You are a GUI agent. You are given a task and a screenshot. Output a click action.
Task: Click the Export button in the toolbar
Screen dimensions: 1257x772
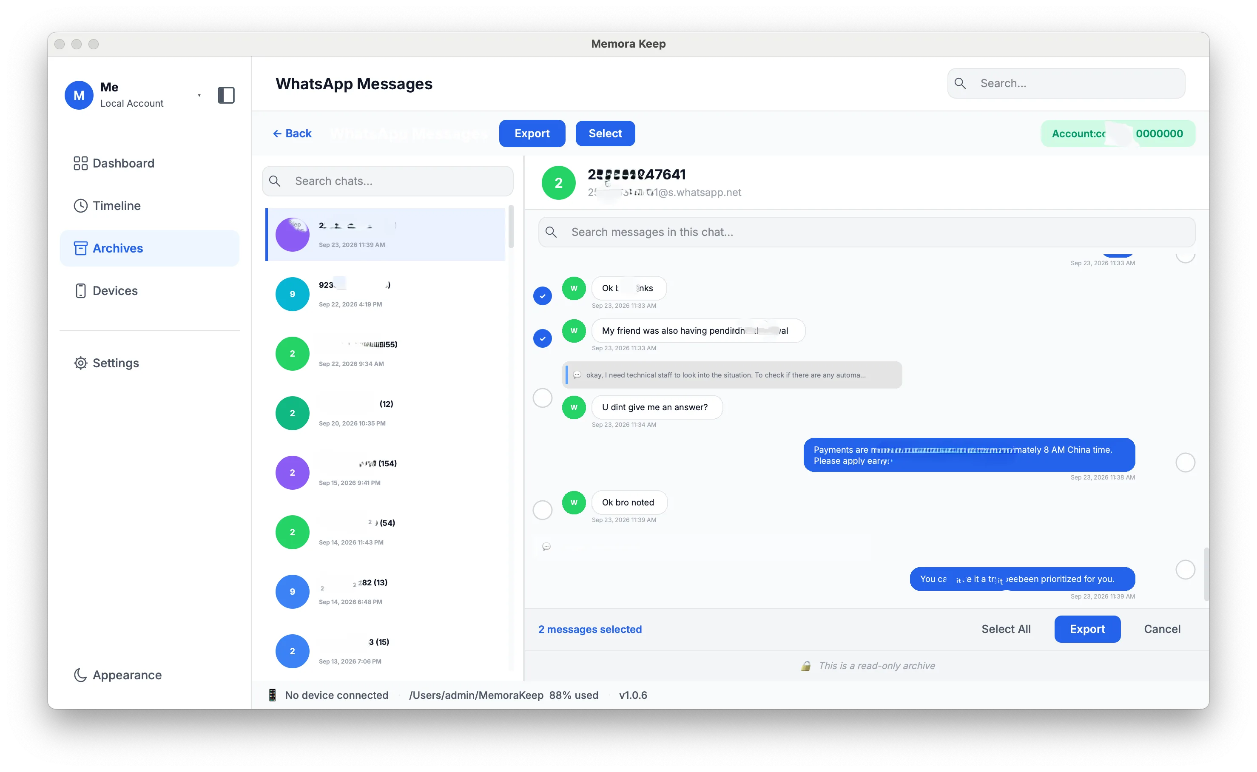(532, 133)
